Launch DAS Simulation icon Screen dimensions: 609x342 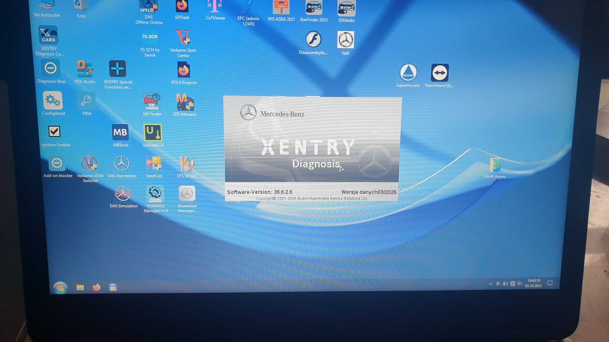(123, 196)
